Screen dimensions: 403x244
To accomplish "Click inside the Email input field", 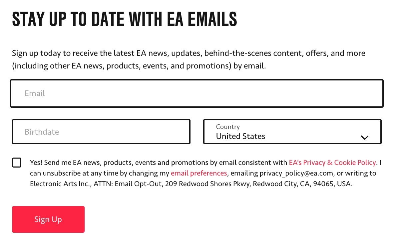I will click(197, 93).
